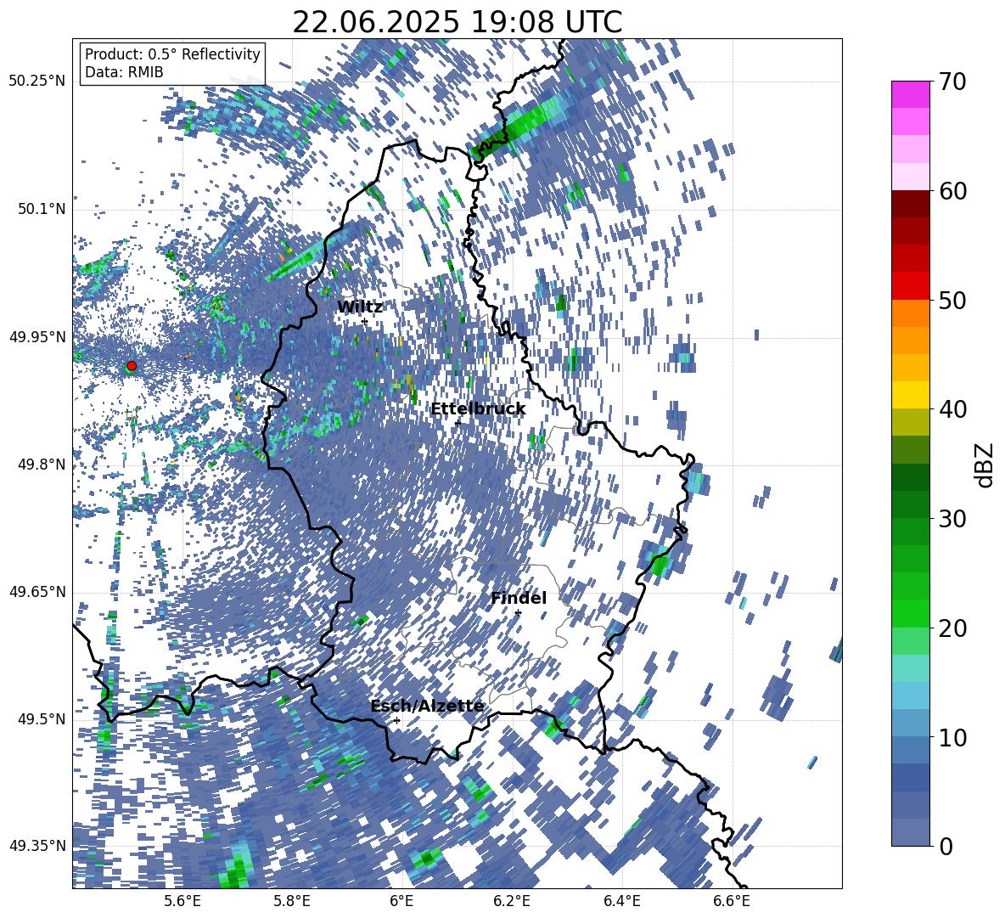Click the 'Product: 0.5° Reflectivity' text
The width and height of the screenshot is (1005, 918).
coord(172,54)
